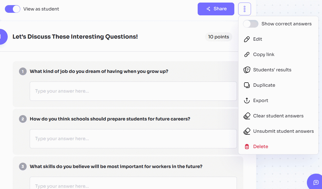Focus the answer box under question 2
Viewport: 322px width, 189px height.
pyautogui.click(x=133, y=139)
